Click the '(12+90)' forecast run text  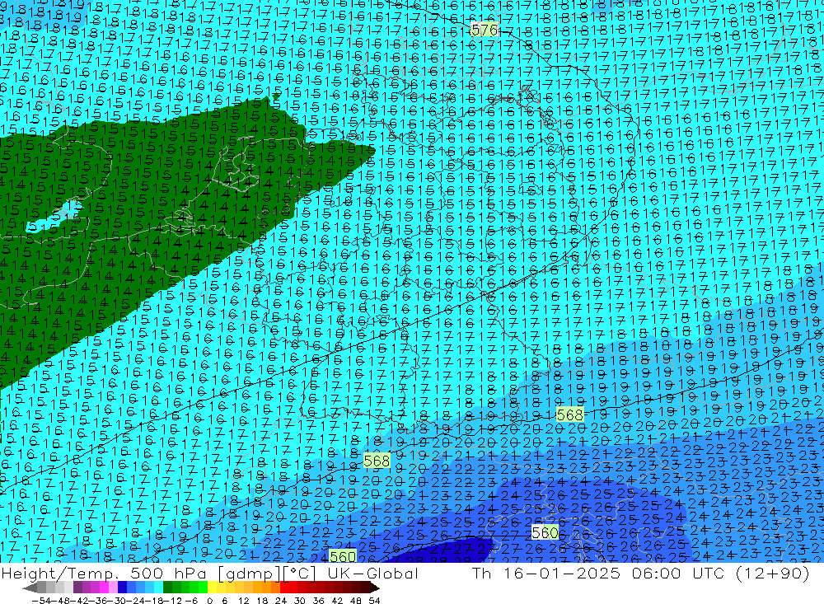tap(773, 574)
